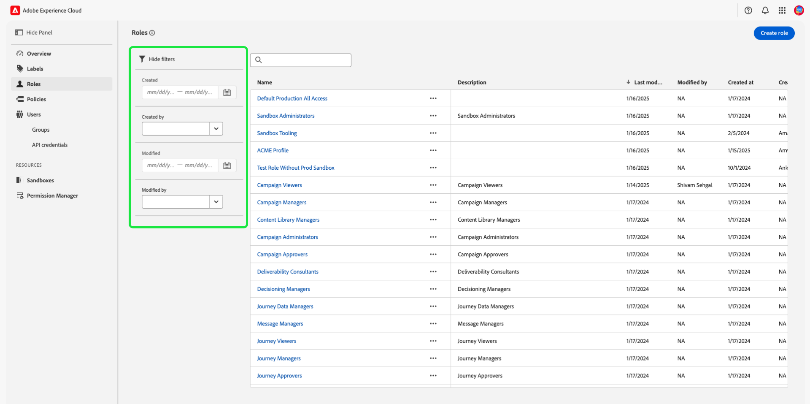Click the Created by text field
The image size is (810, 404).
(x=176, y=129)
